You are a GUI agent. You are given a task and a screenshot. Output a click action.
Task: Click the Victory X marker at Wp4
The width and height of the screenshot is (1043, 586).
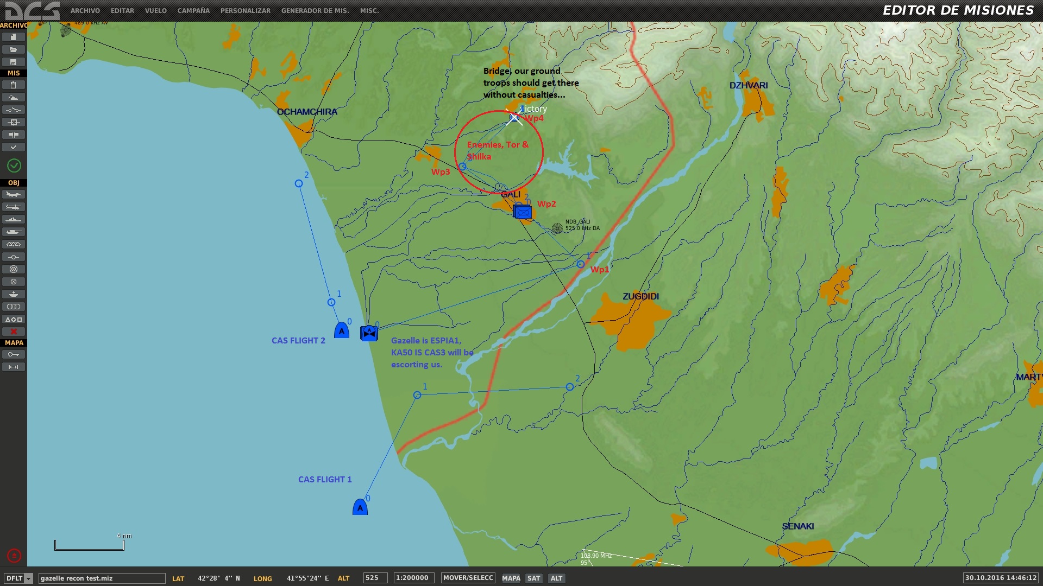coord(514,117)
